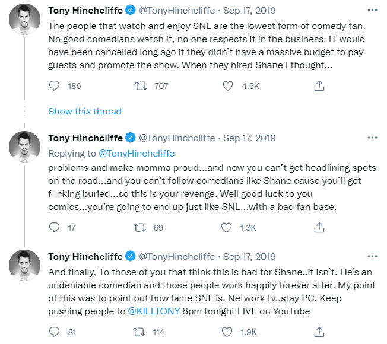Open the Sep 17, 2019 timestamp of third tweet

pyautogui.click(x=249, y=257)
